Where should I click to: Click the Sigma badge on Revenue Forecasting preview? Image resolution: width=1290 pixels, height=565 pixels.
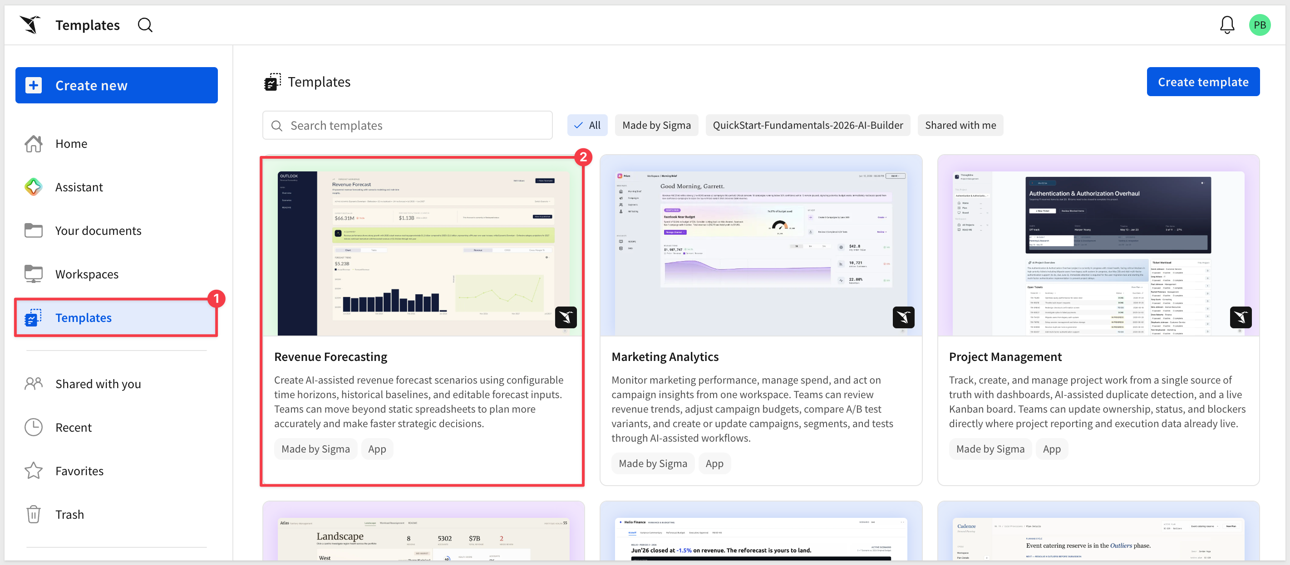pos(566,317)
